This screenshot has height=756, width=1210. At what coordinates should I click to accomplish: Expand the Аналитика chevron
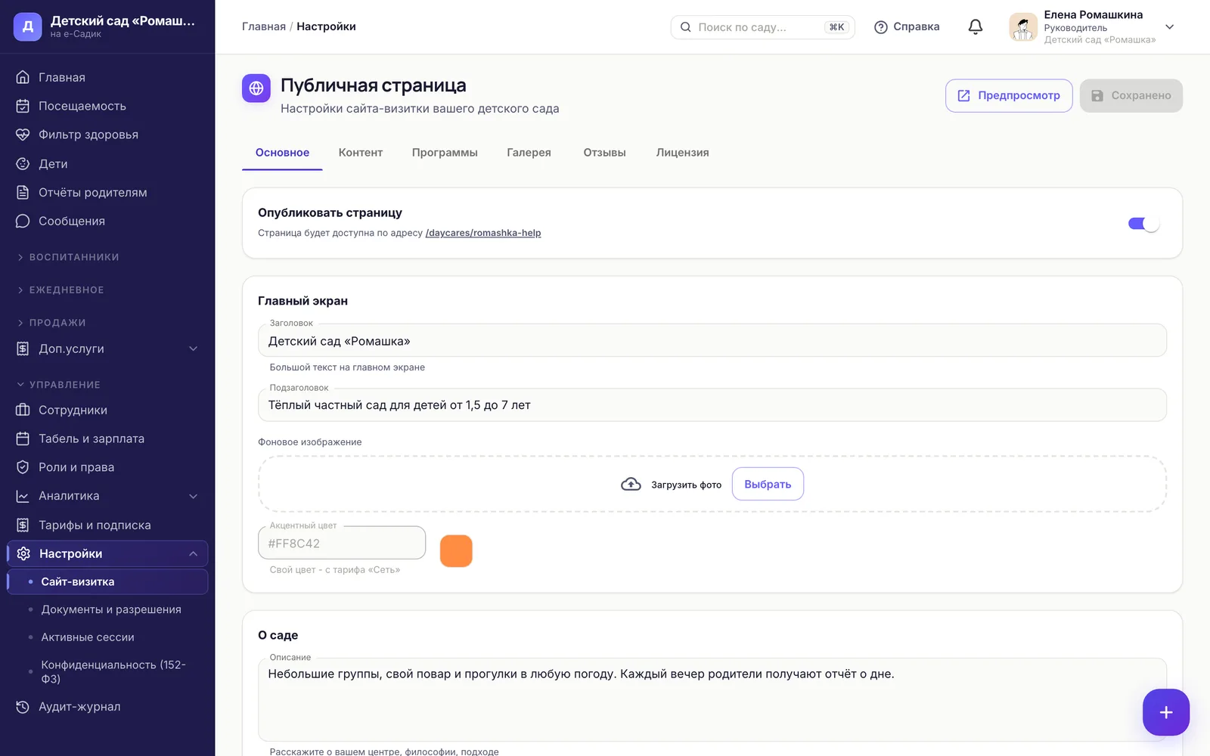[193, 496]
